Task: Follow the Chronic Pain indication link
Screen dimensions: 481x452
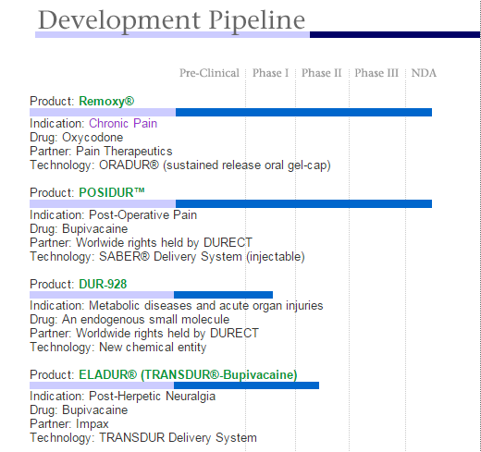Action: coord(123,123)
